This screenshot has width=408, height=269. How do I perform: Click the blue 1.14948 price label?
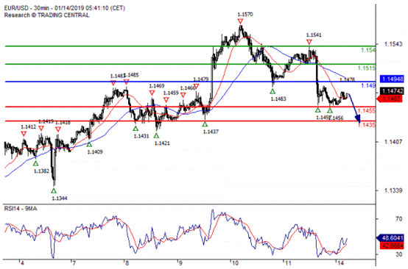point(392,79)
